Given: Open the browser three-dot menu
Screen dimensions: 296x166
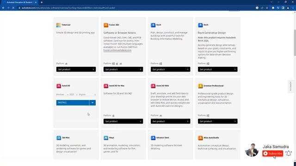Looking at the screenshot, I should click(x=293, y=8).
